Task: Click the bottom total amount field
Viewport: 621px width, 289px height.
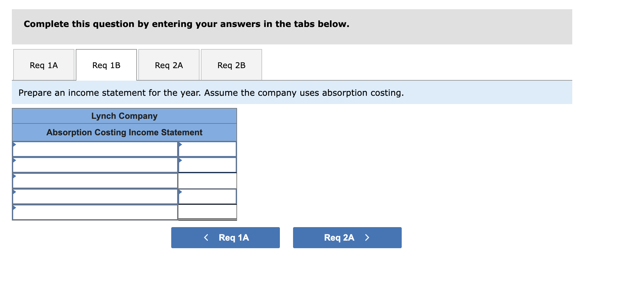Action: tap(207, 212)
